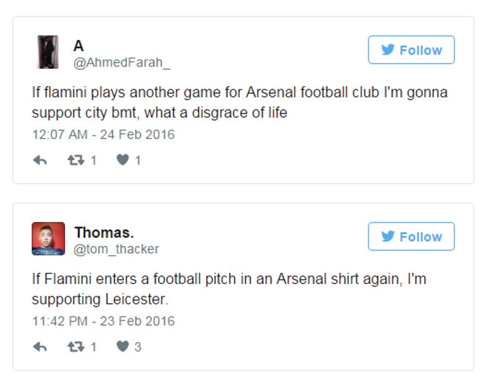Like the tweet about supporting city
The image size is (486, 386).
(x=123, y=161)
